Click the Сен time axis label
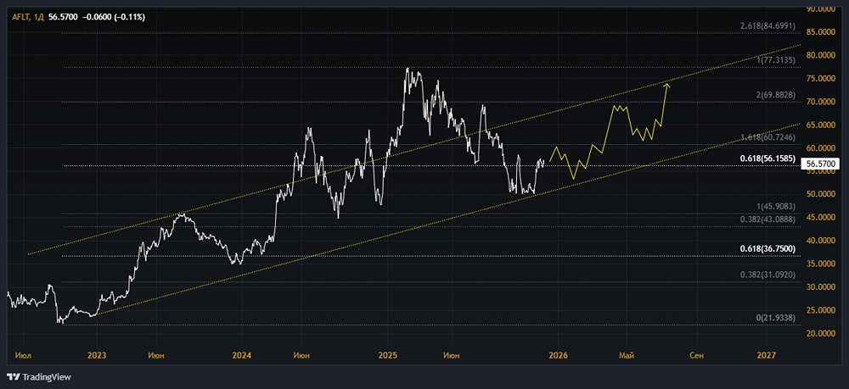The width and height of the screenshot is (849, 389). click(x=697, y=355)
